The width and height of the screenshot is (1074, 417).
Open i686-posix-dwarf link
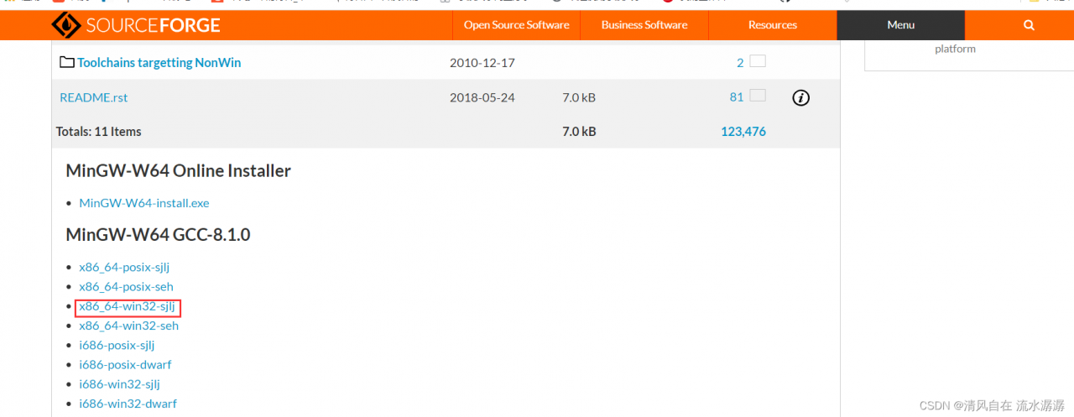click(x=125, y=364)
